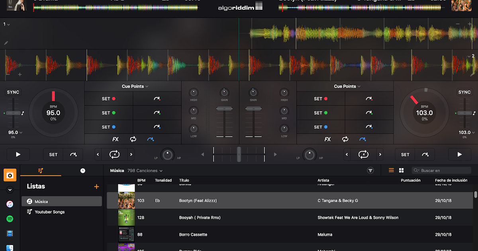The height and width of the screenshot is (251, 478).
Task: Set red cue point on left deck
Action: coord(109,99)
